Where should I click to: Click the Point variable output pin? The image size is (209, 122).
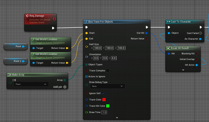point(23,47)
